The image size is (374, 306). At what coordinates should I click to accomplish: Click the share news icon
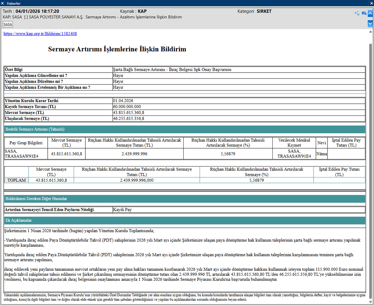point(357,13)
